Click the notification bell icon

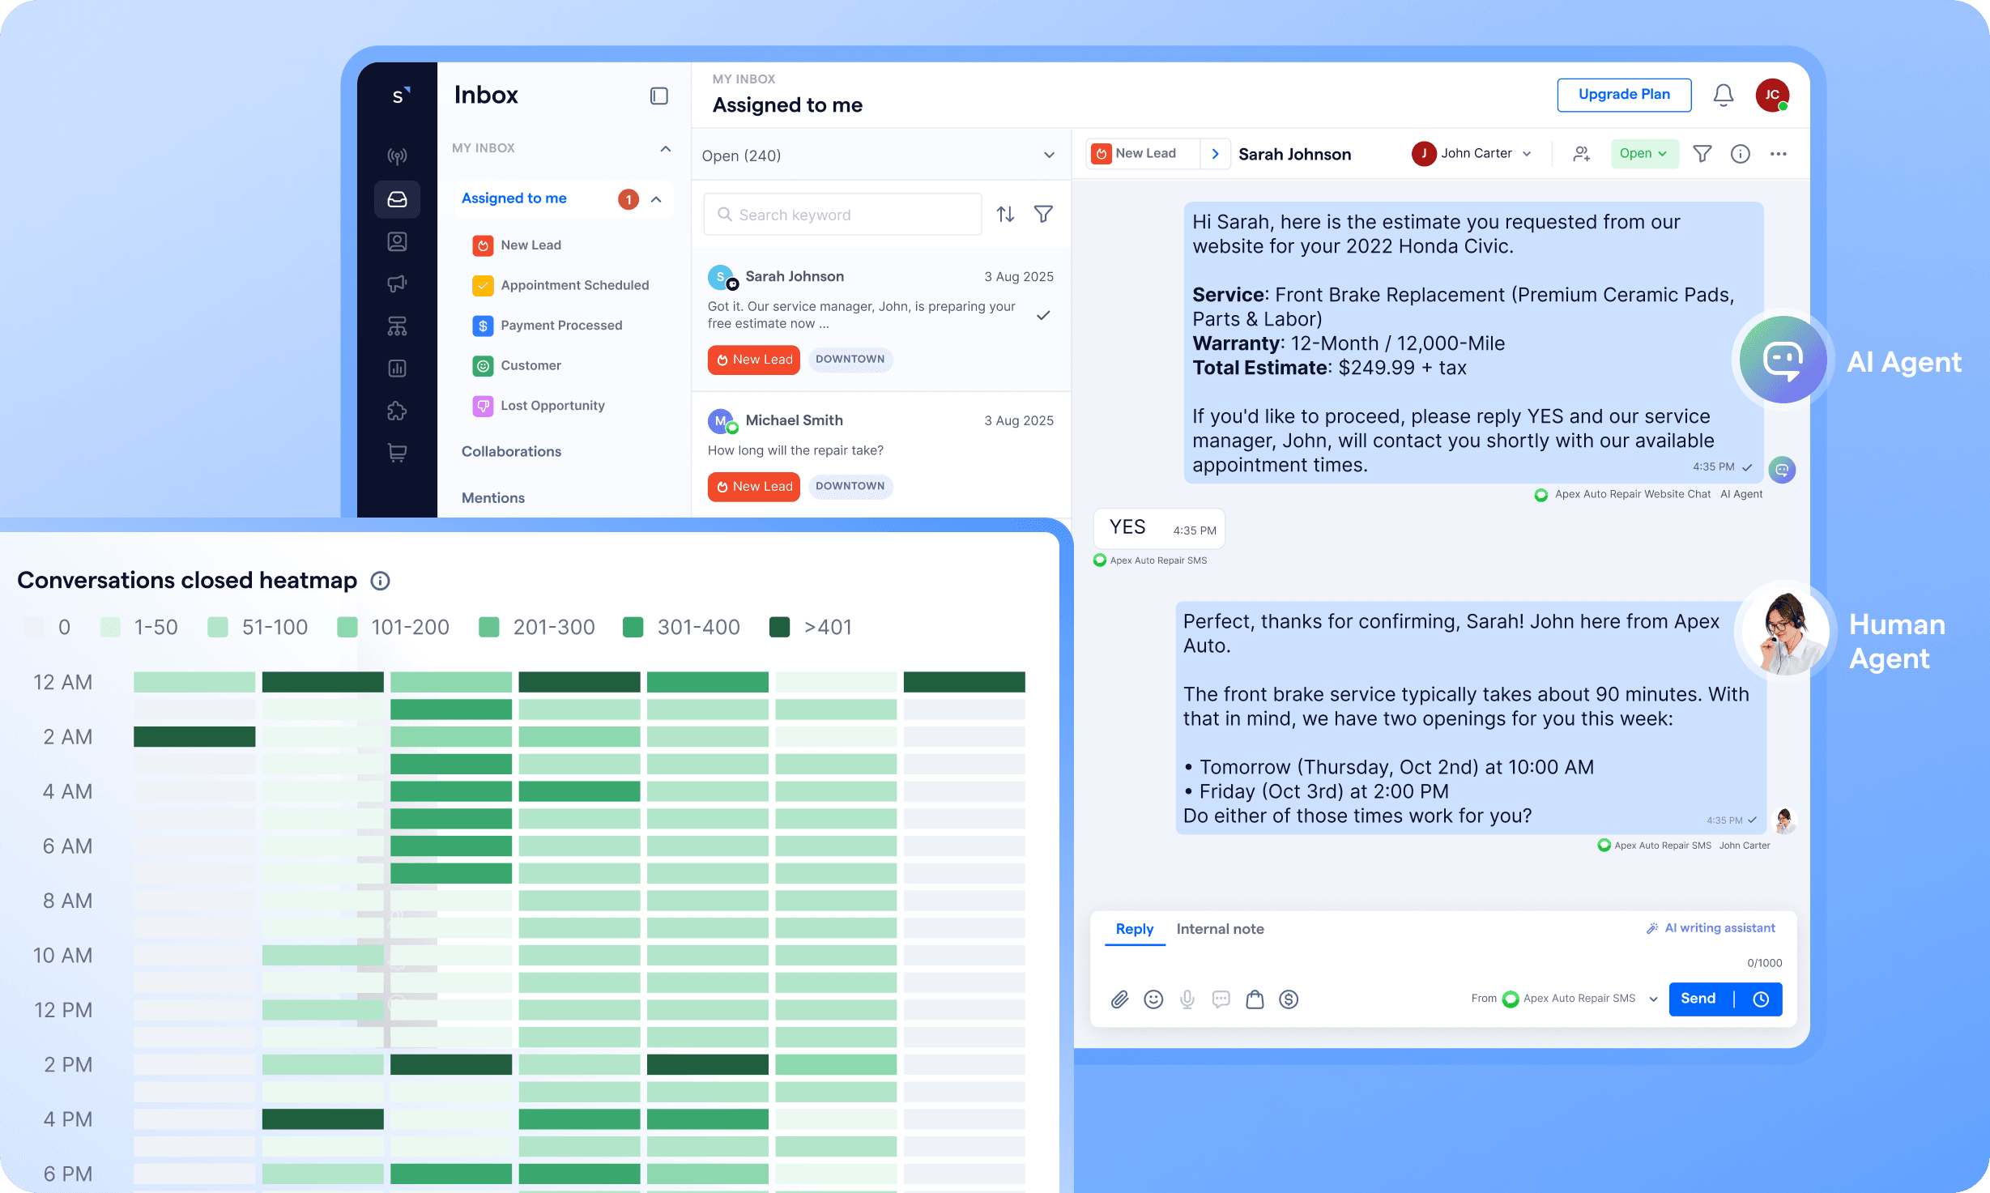pos(1723,96)
